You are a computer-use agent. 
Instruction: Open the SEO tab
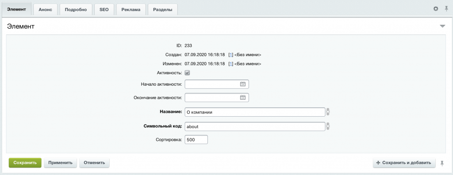coord(104,10)
